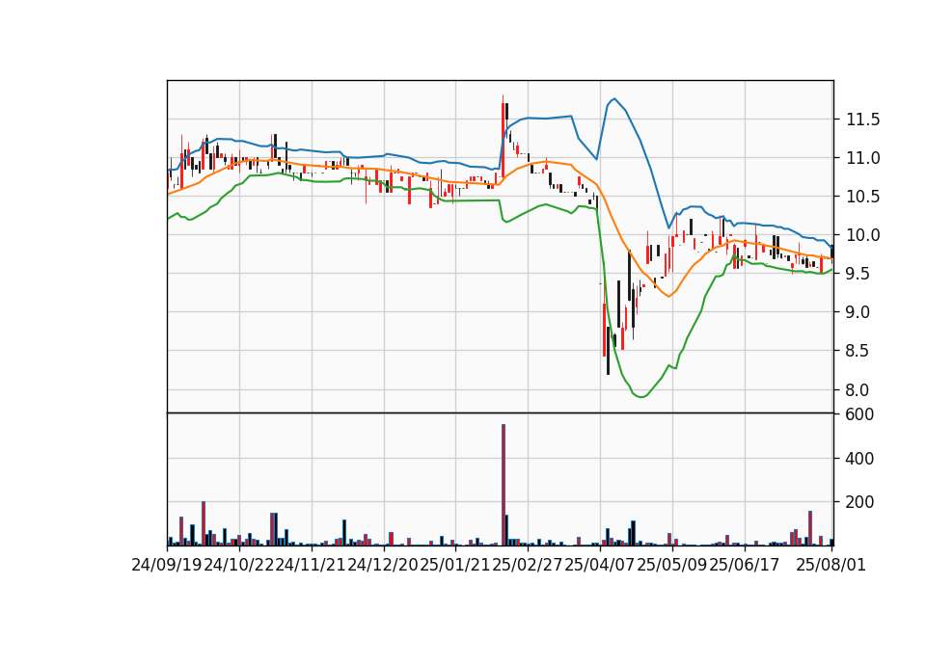Click the 10.5 price axis label
The height and width of the screenshot is (665, 926).
click(862, 197)
